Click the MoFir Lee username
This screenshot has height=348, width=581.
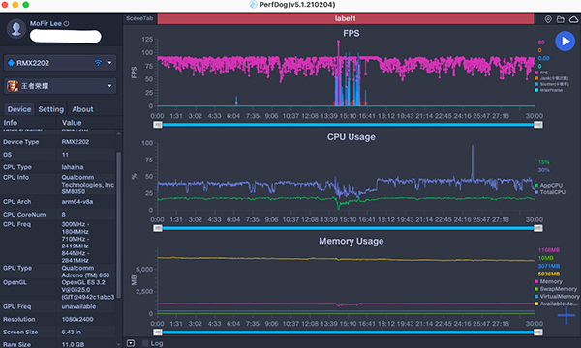click(46, 23)
